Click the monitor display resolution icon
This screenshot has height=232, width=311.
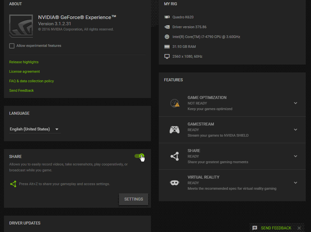coord(167,56)
